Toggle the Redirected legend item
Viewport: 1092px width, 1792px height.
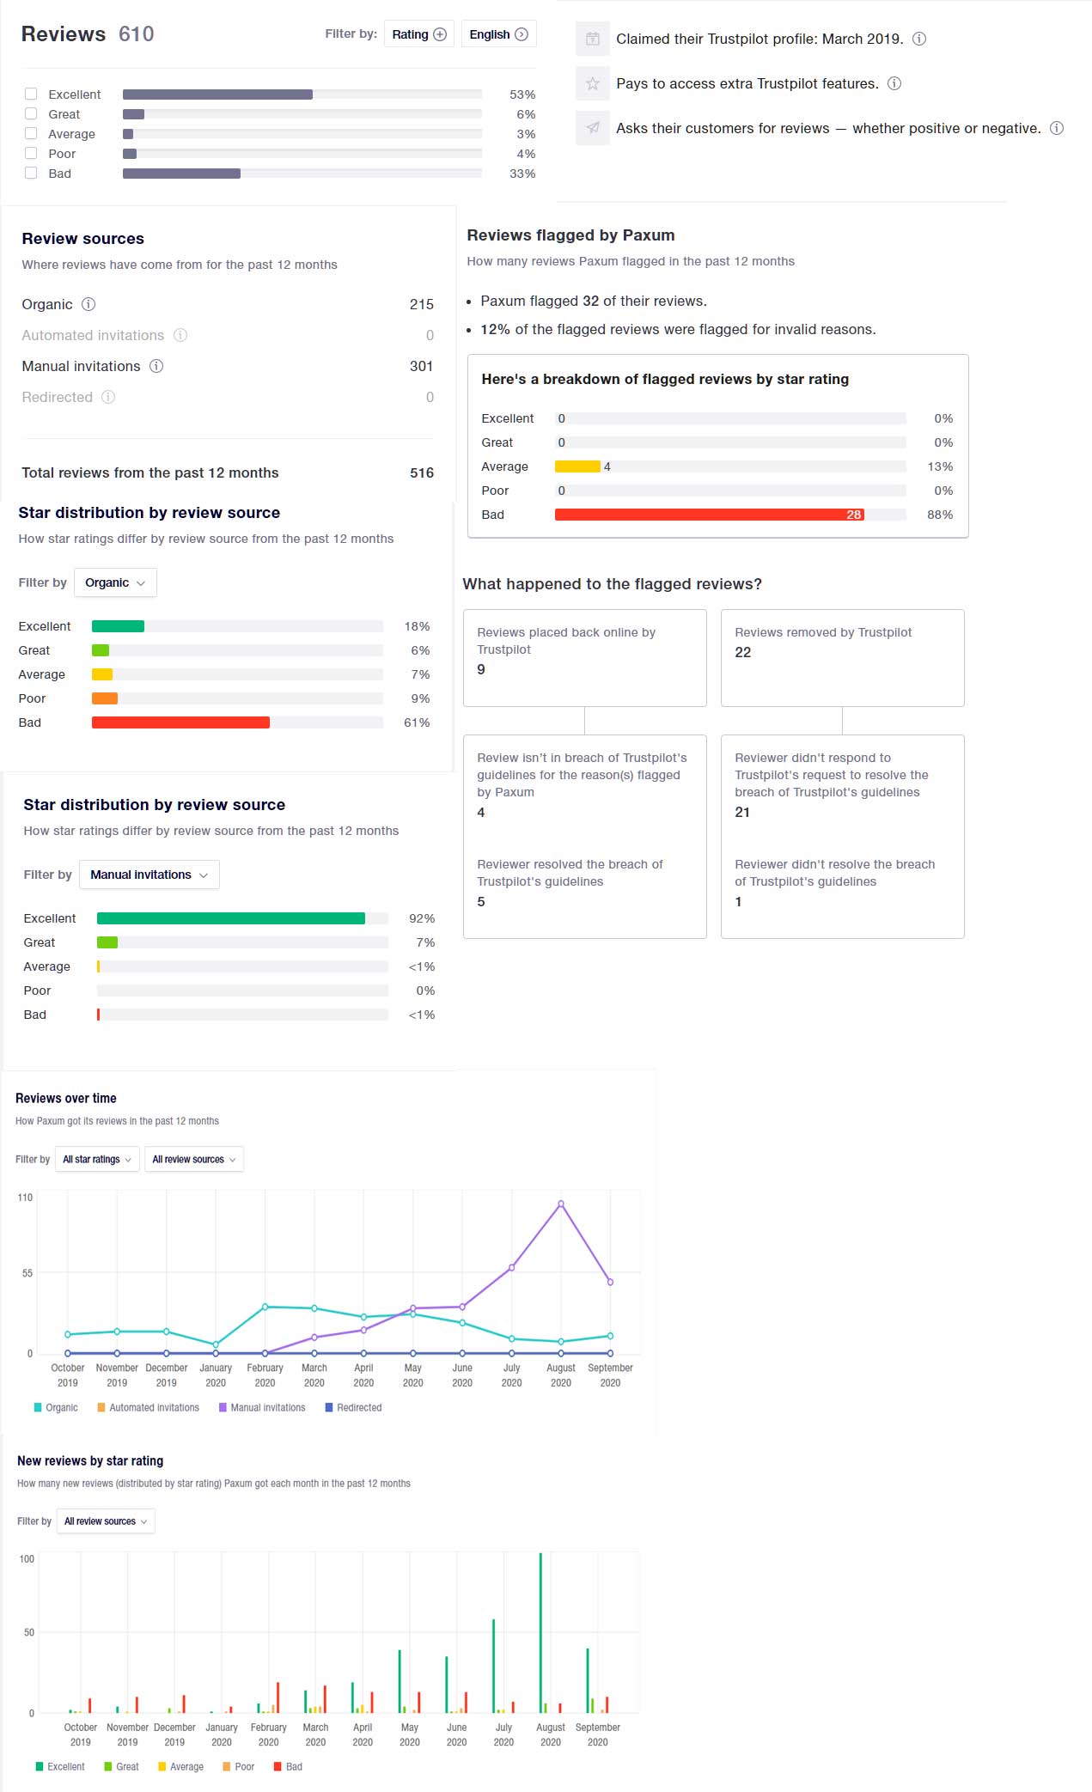pos(354,1407)
